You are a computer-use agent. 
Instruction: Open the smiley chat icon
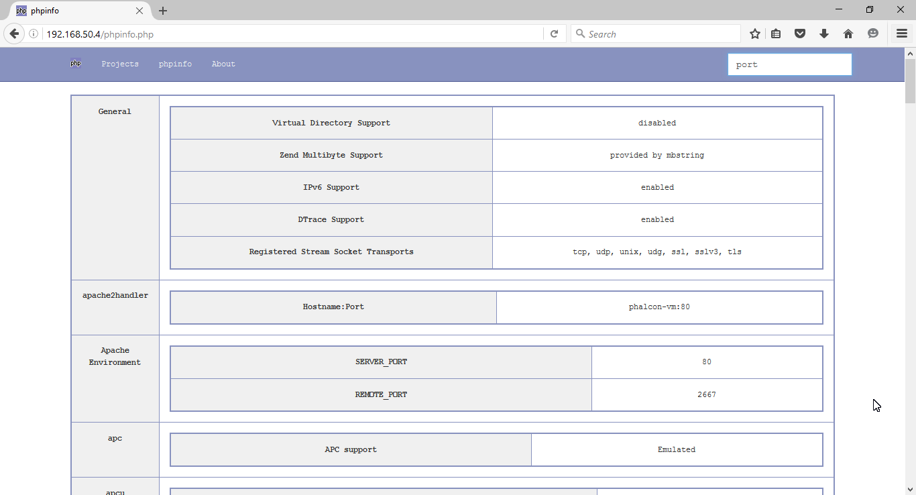tap(872, 34)
